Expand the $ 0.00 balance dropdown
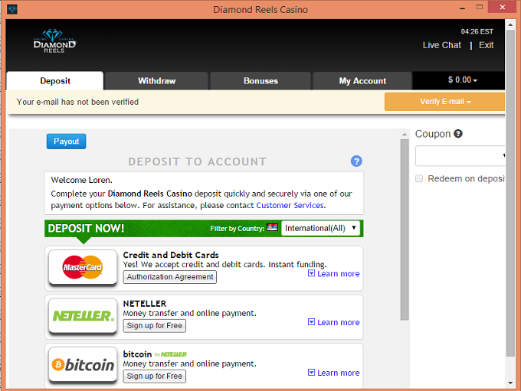The image size is (521, 391). tap(462, 80)
